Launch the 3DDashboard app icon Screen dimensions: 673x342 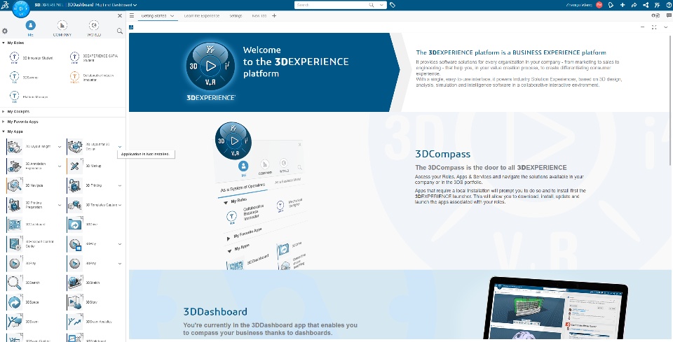click(14, 225)
